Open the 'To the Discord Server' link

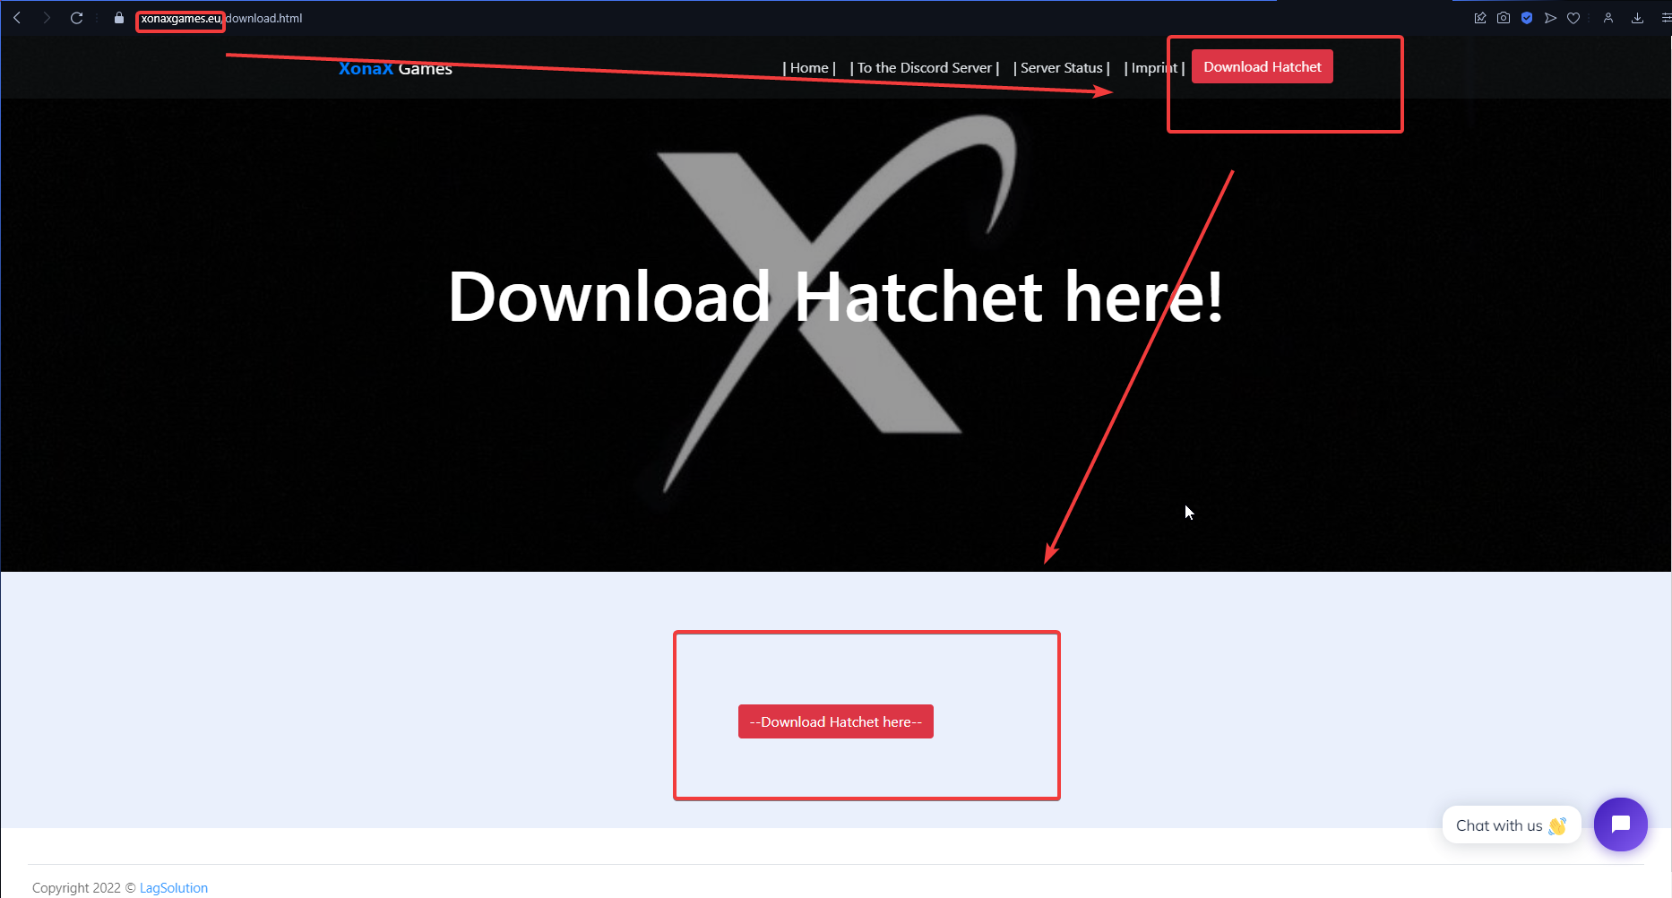[924, 68]
